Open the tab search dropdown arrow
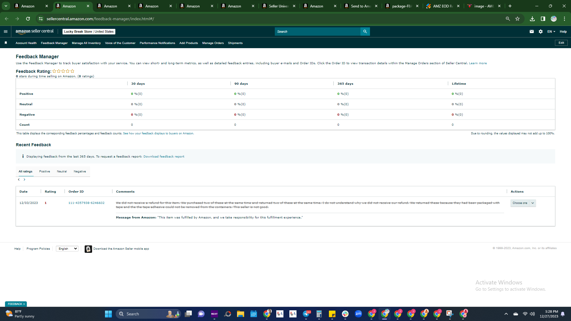571x321 pixels. click(x=6, y=6)
